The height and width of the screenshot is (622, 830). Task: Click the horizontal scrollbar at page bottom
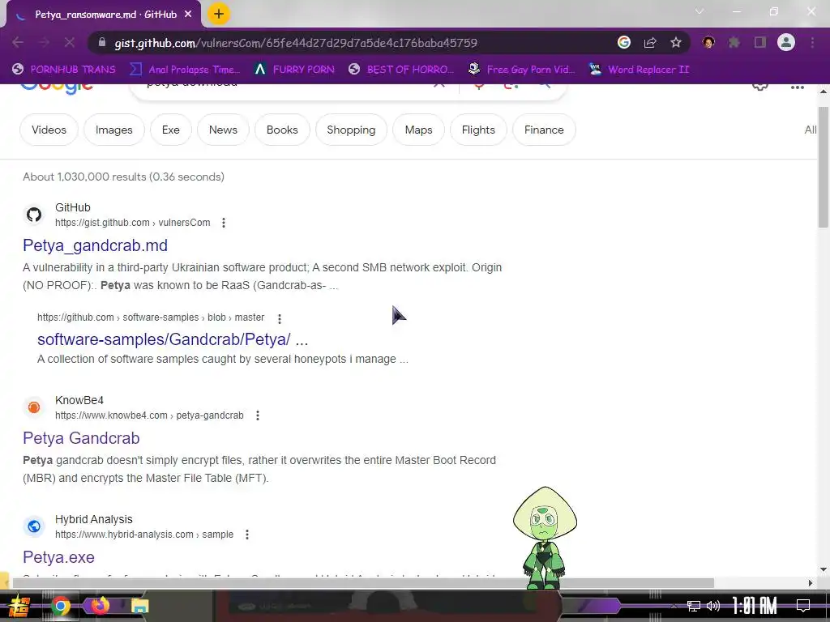click(x=362, y=583)
